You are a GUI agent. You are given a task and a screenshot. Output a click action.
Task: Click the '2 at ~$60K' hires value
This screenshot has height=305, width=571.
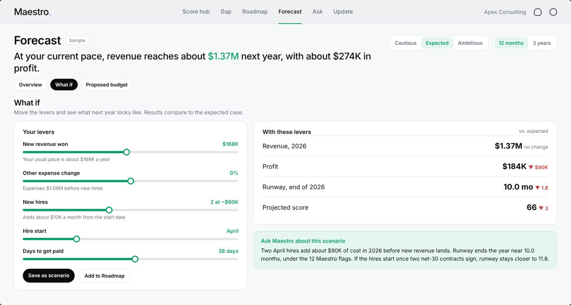pyautogui.click(x=224, y=202)
